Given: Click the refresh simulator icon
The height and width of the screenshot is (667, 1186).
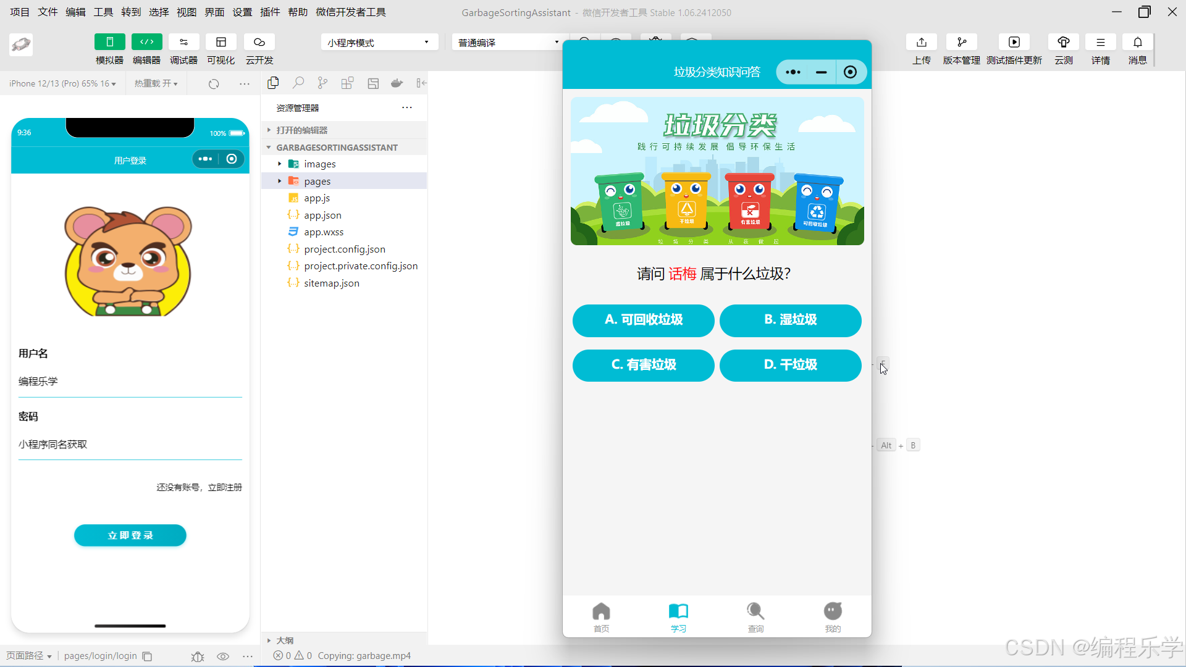Looking at the screenshot, I should (x=214, y=83).
